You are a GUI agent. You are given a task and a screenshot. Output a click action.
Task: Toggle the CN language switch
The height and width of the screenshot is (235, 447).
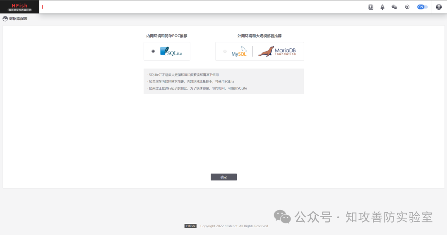[x=422, y=7]
